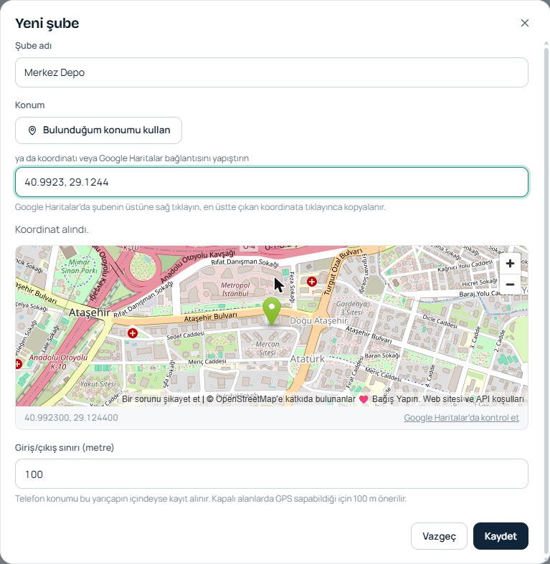Image resolution: width=550 pixels, height=564 pixels.
Task: Click the coordinate input with 40.9923, 29.1244
Action: pos(272,182)
